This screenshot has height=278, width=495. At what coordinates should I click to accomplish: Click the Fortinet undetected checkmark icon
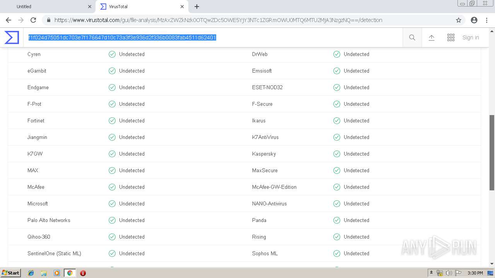(112, 120)
